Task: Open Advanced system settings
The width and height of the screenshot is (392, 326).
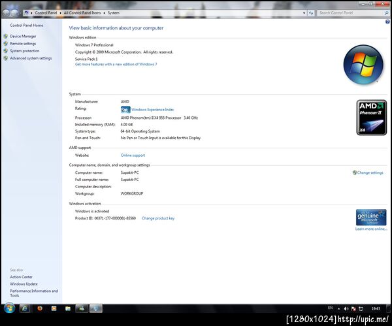Action: click(x=31, y=58)
